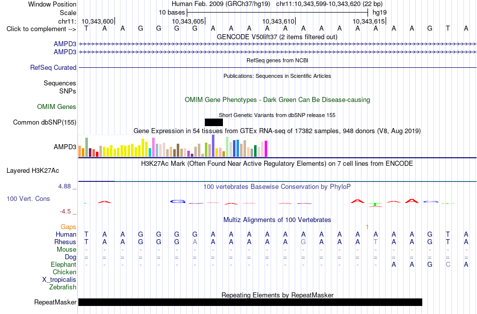Select the 'Scale' label in the base position track

coord(68,13)
